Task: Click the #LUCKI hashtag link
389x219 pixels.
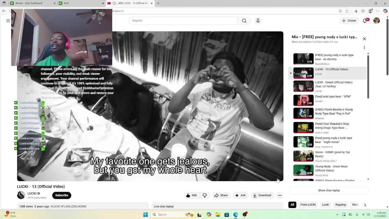Action: pos(55,207)
